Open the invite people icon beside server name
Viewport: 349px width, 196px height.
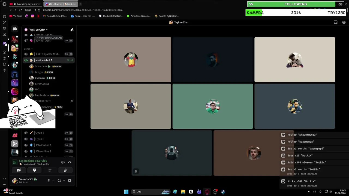point(72,30)
